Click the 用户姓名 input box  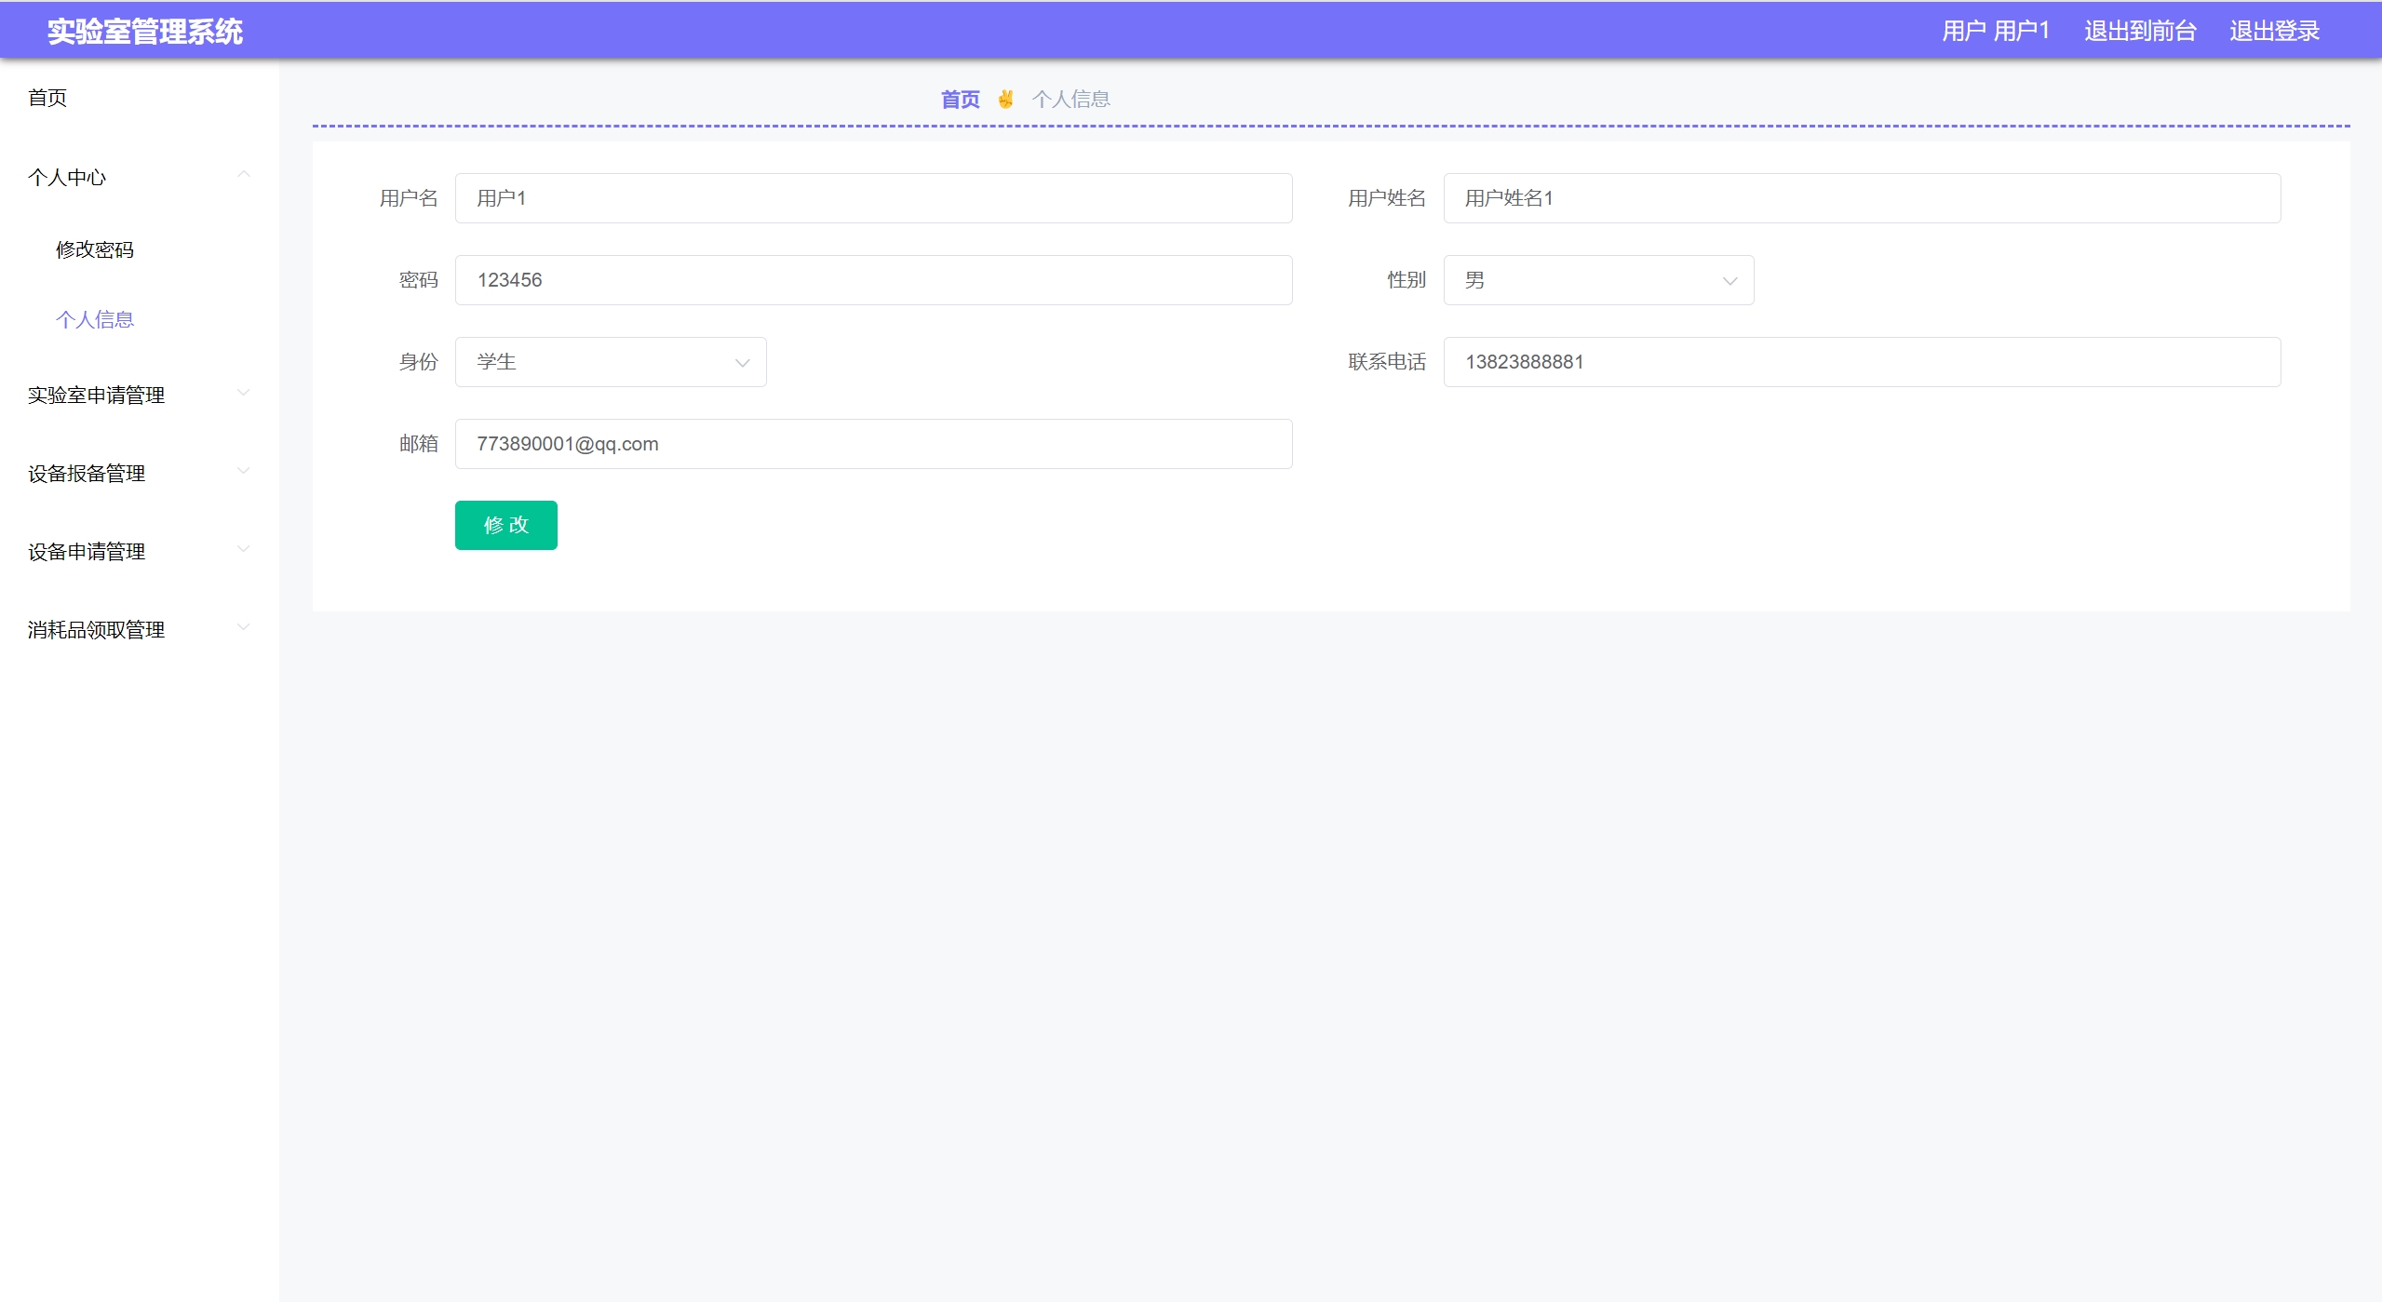[x=1861, y=198]
